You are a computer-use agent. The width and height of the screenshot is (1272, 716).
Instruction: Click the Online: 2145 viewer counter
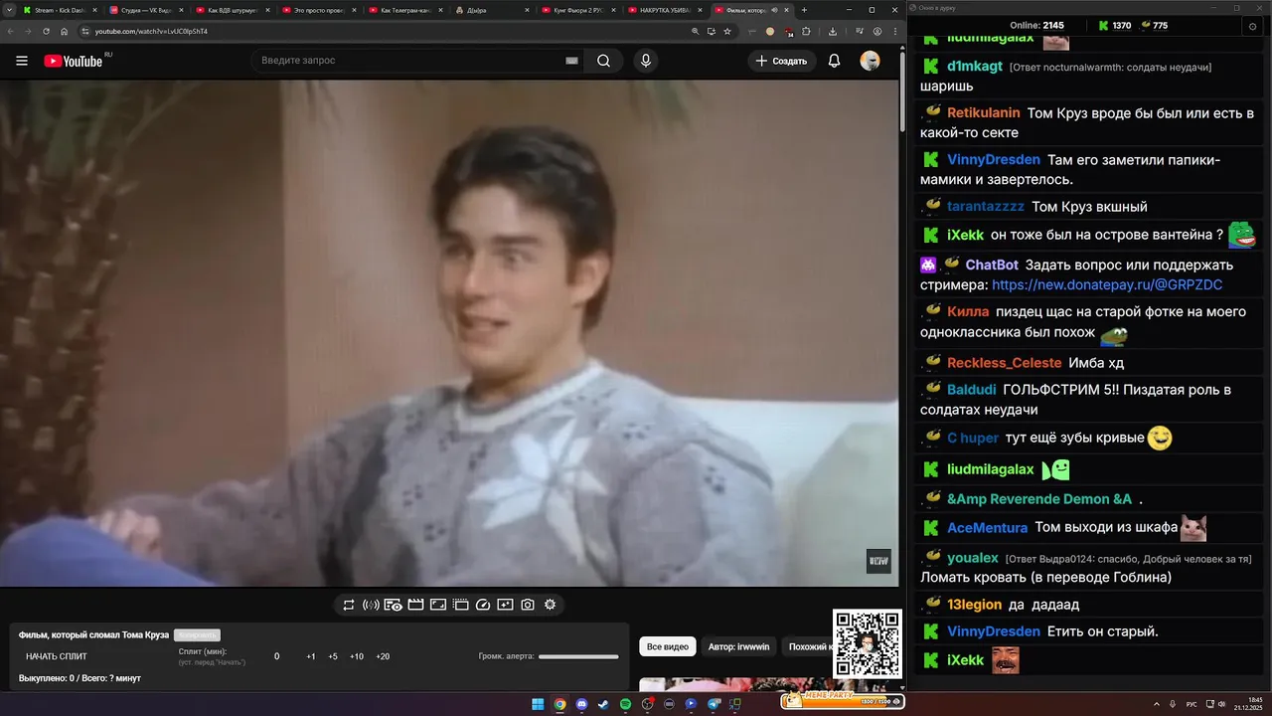click(x=1036, y=26)
